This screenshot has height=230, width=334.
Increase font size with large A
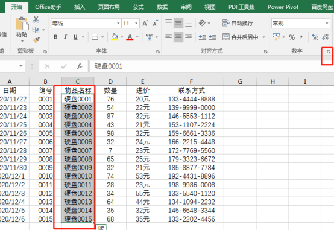click(x=145, y=24)
